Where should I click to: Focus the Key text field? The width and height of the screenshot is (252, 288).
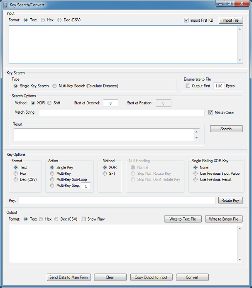pos(116,200)
